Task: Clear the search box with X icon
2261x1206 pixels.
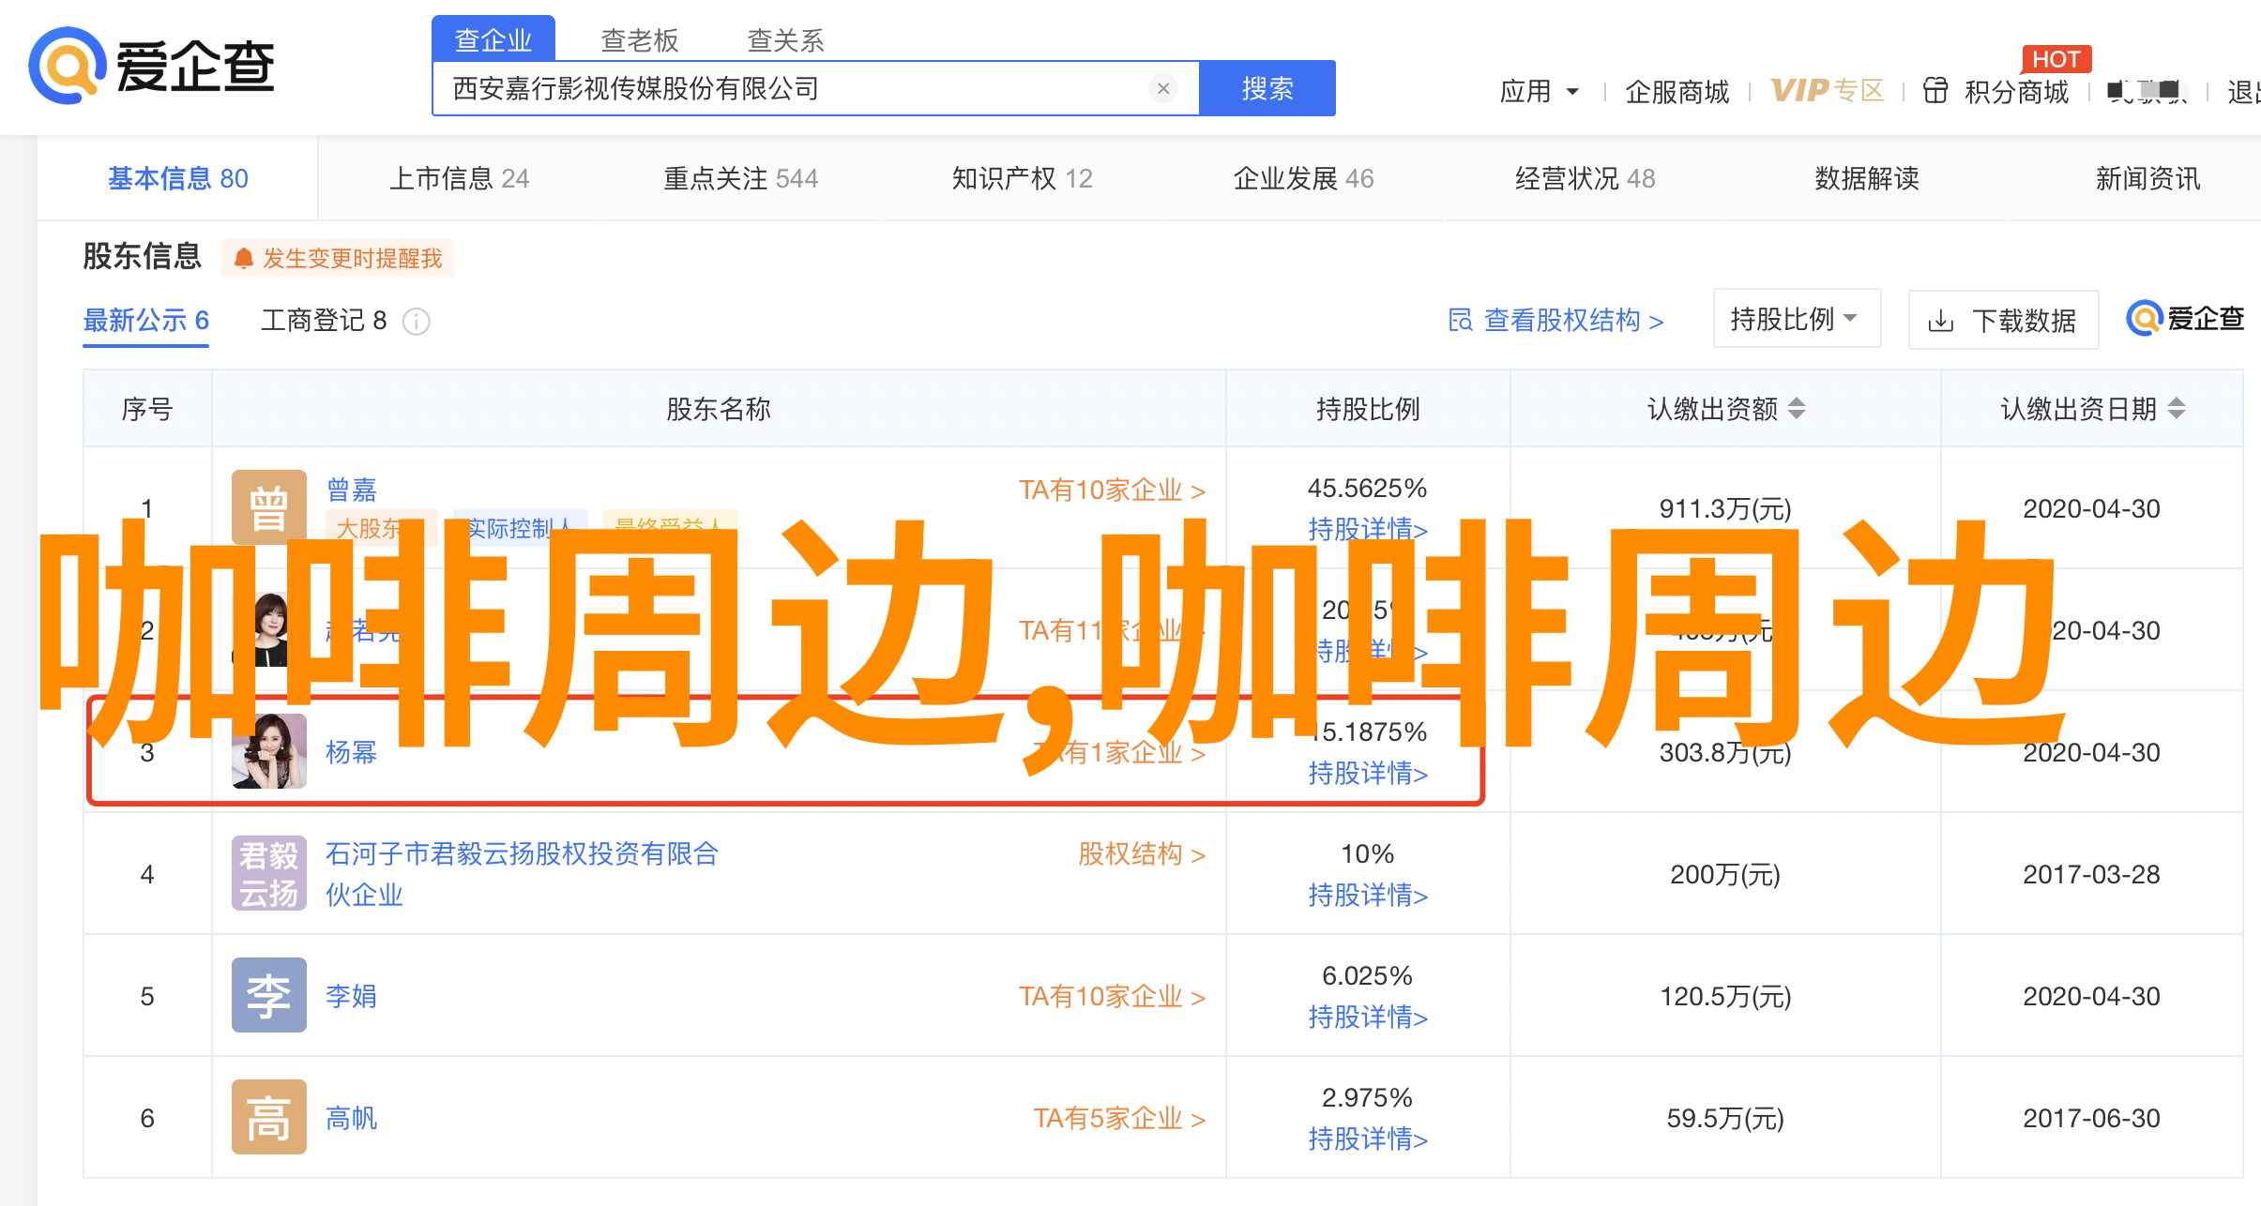Action: pyautogui.click(x=1163, y=88)
